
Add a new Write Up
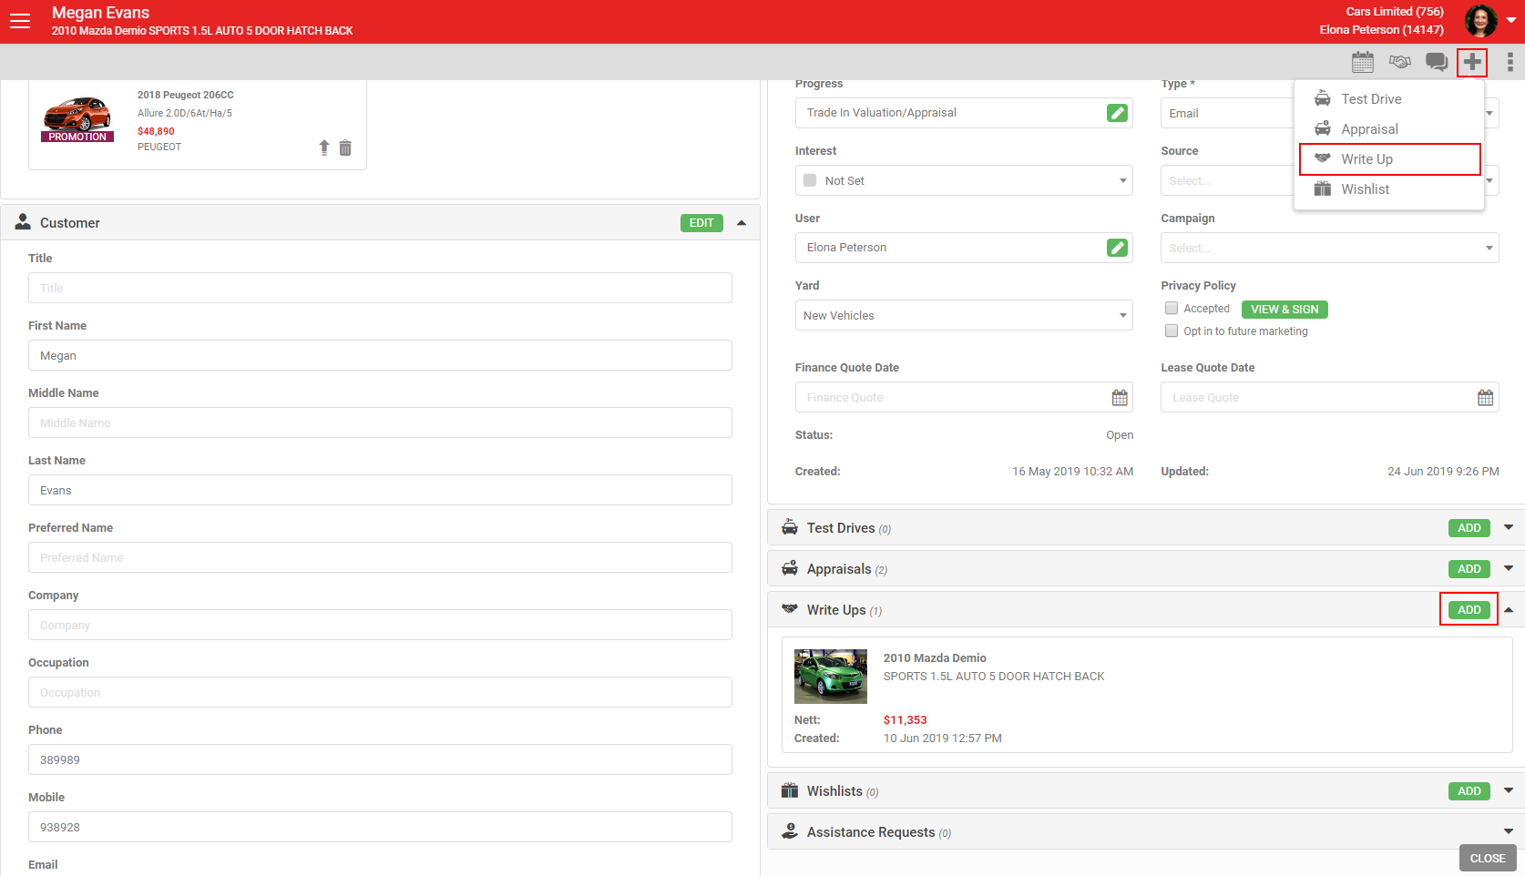(x=1469, y=610)
